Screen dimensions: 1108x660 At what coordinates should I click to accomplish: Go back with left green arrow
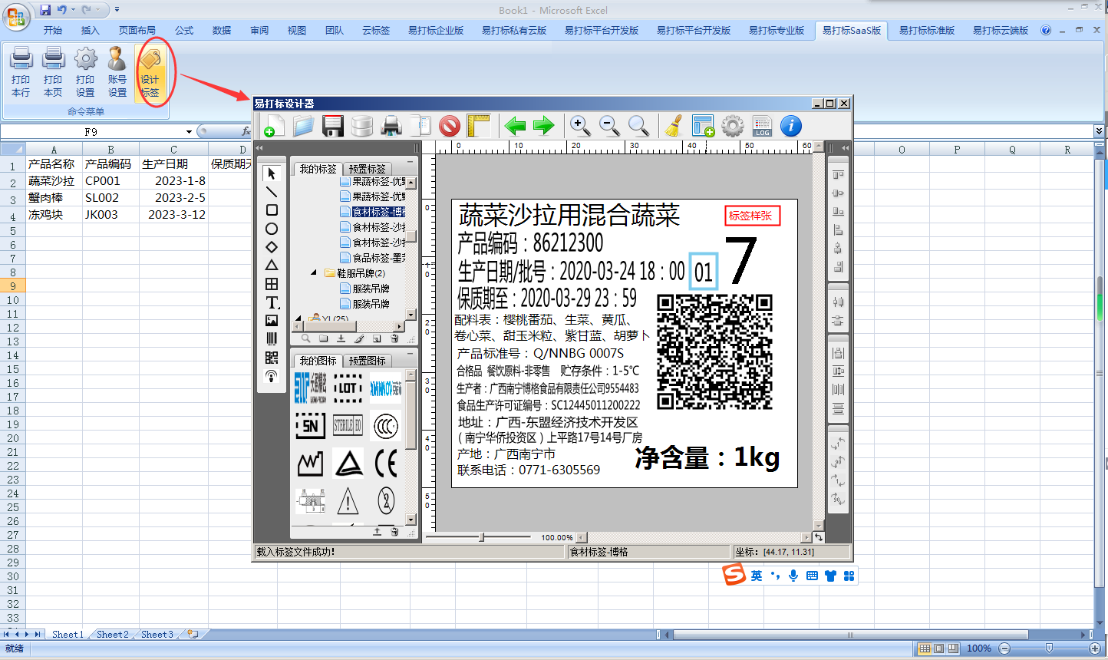515,125
